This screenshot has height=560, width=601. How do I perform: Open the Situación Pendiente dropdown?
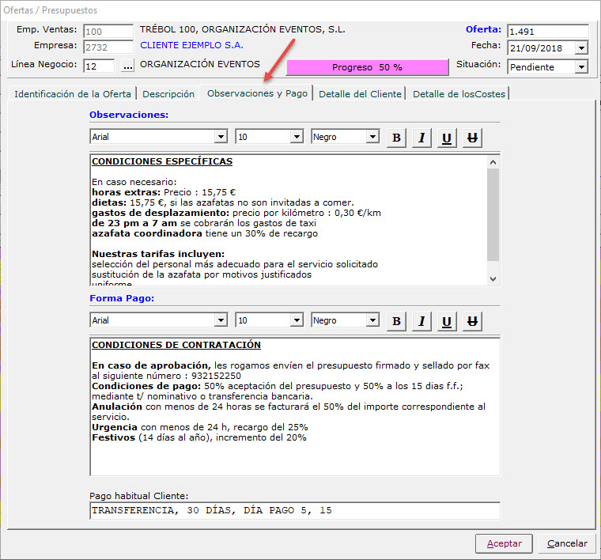coord(581,67)
